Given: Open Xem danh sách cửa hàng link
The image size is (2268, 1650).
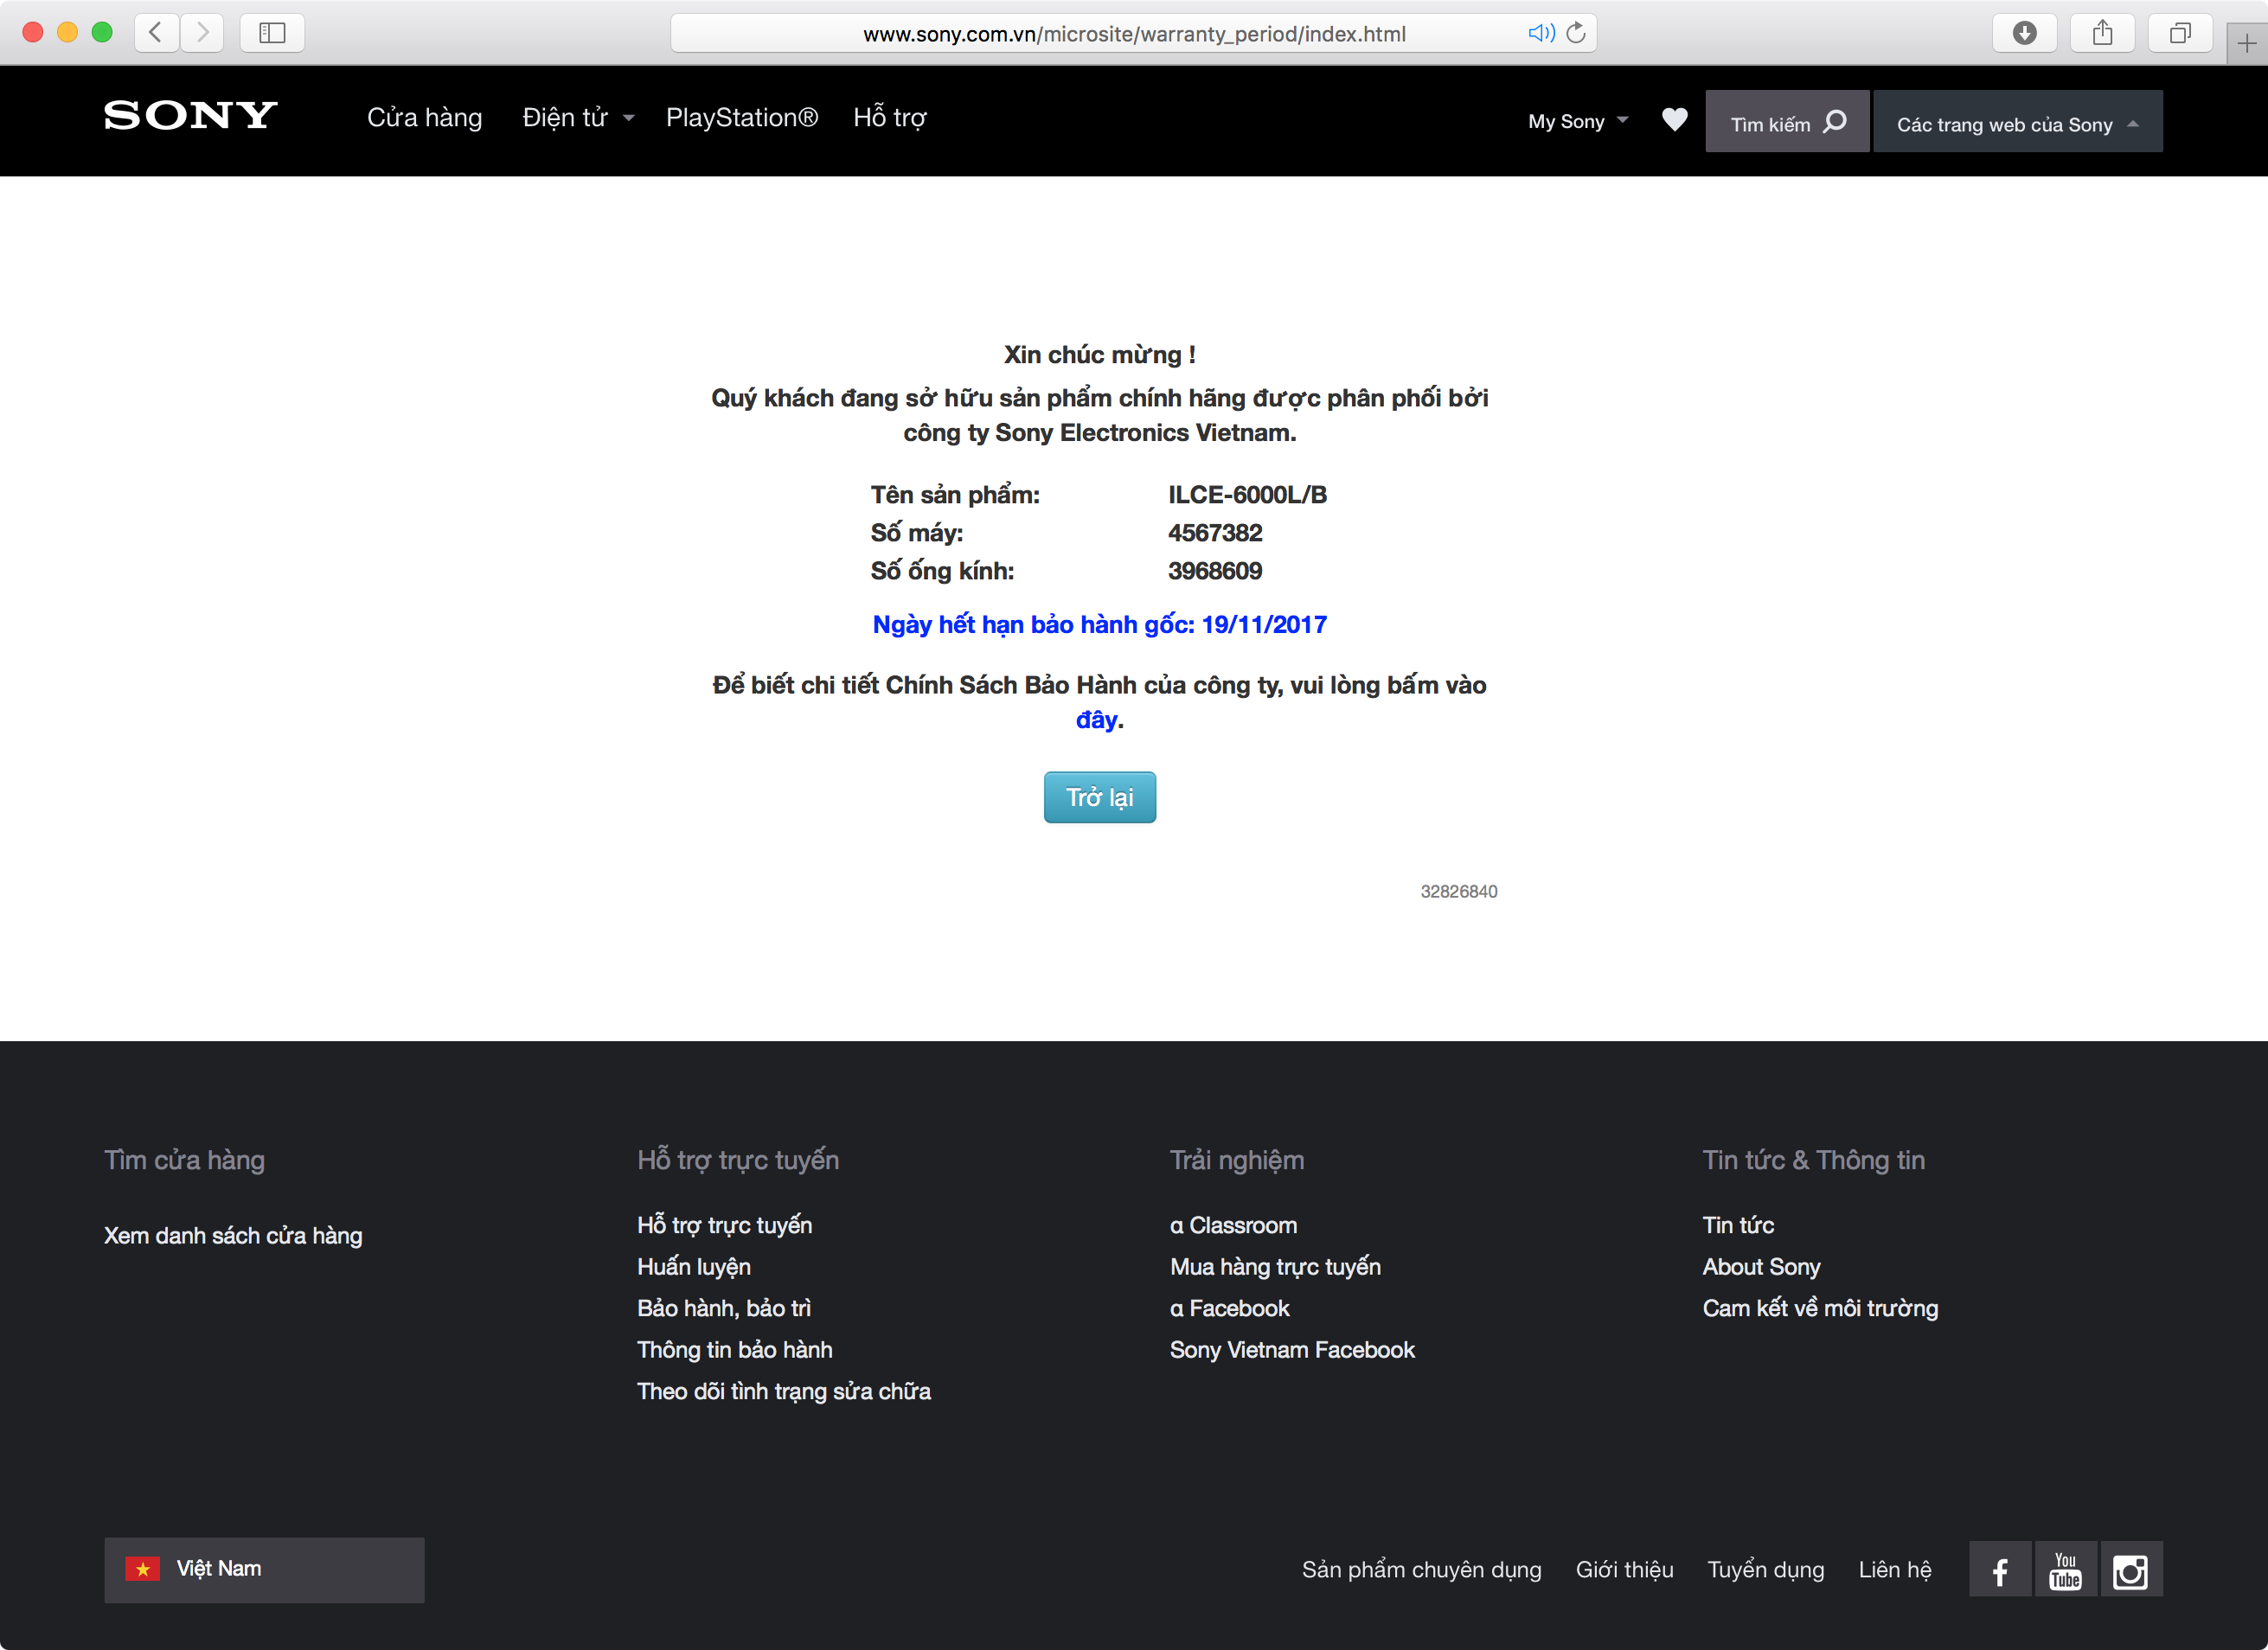Looking at the screenshot, I should click(x=233, y=1236).
